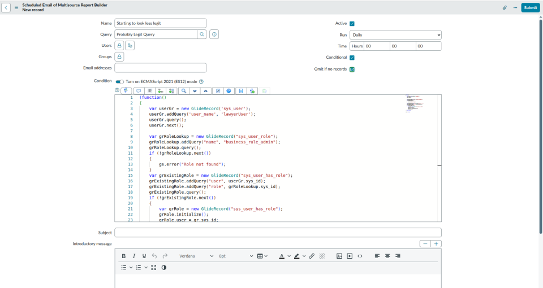Open the Verdana font family dropdown

coord(196,256)
